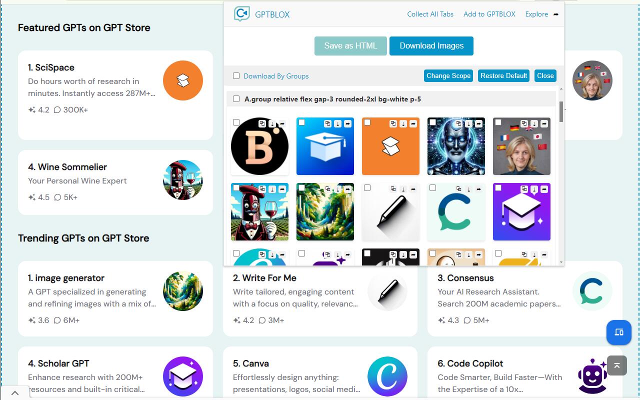Close the GPTBLOX image panel
The height and width of the screenshot is (400, 640).
(545, 75)
